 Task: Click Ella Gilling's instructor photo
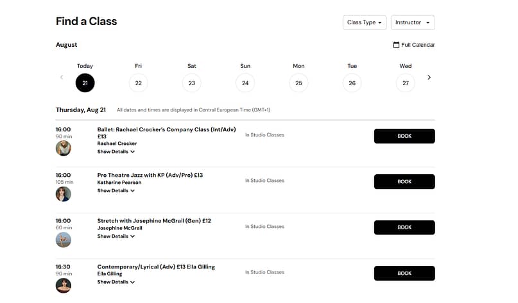point(64,286)
